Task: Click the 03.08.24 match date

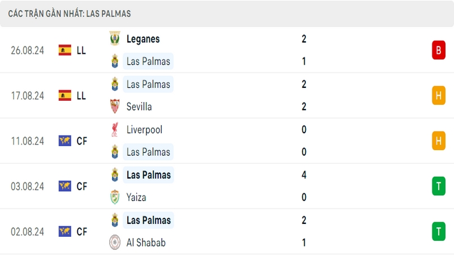Action: tap(27, 186)
